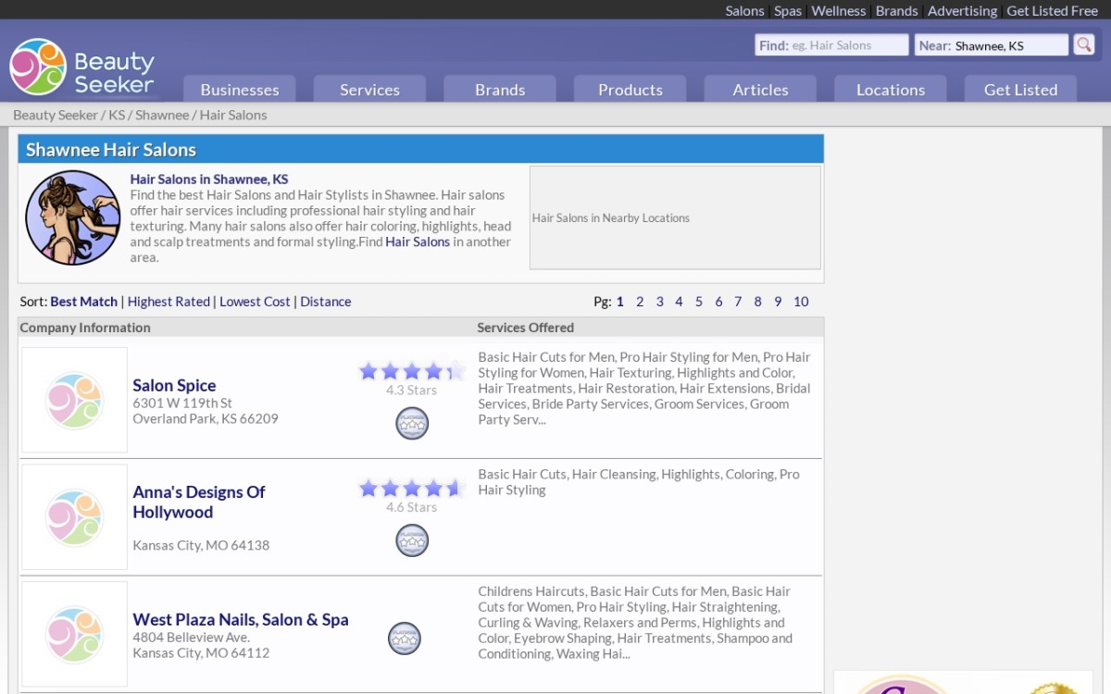Viewport: 1111px width, 694px height.
Task: Go to results page 1
Action: pos(620,302)
